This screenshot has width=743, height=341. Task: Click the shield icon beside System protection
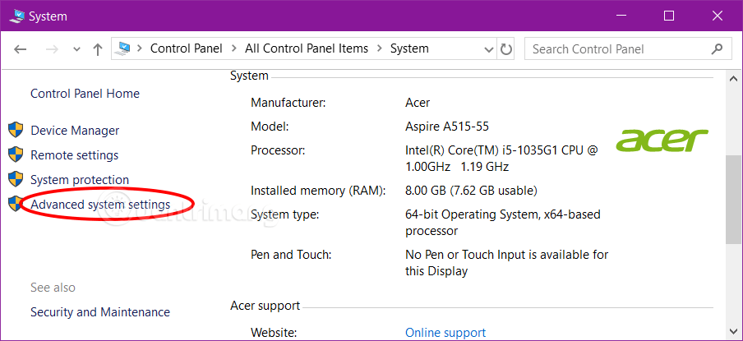coord(16,179)
